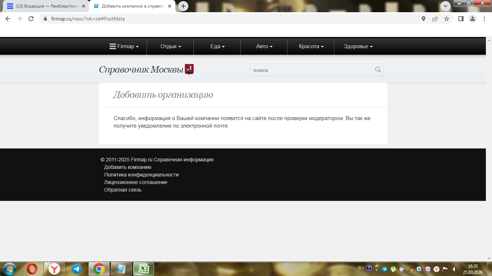Click the Telegram tray icon
Screen dimensions: 492x276
384,269
